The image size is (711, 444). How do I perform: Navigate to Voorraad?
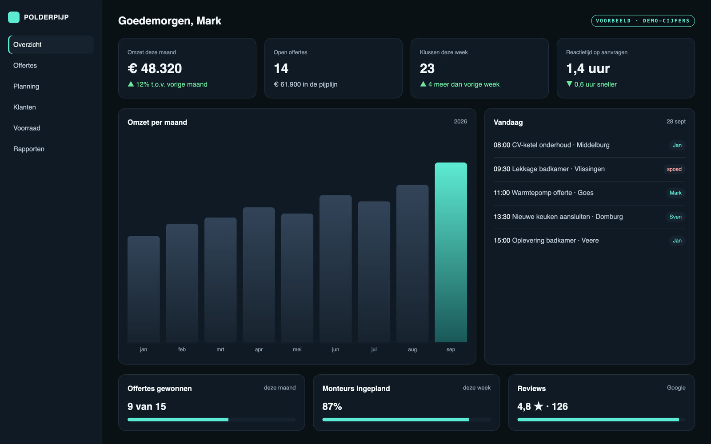(x=51, y=128)
